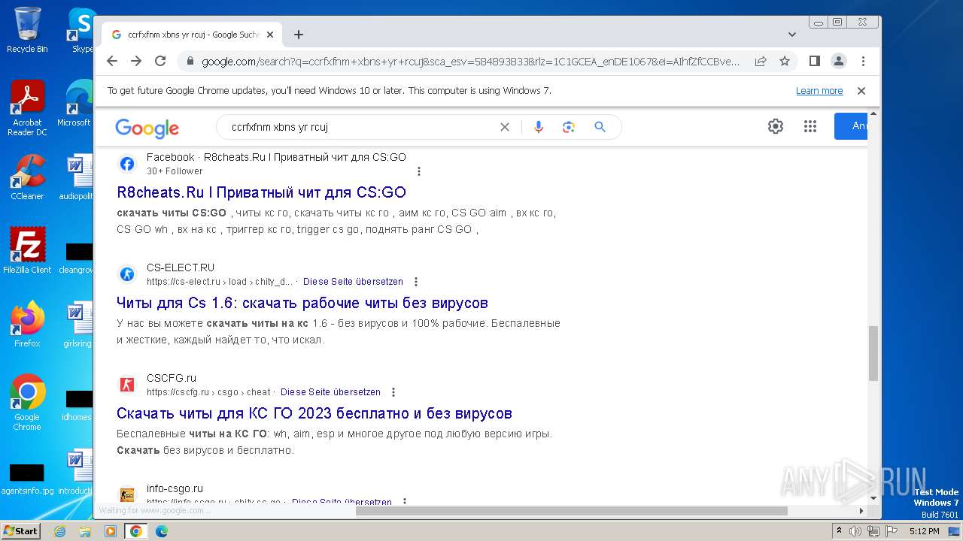
Task: Reload the Google search page
Action: coord(160,61)
